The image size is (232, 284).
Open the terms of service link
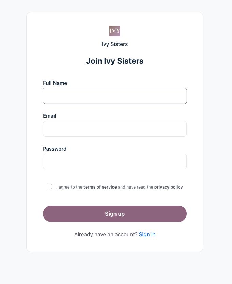(x=100, y=187)
